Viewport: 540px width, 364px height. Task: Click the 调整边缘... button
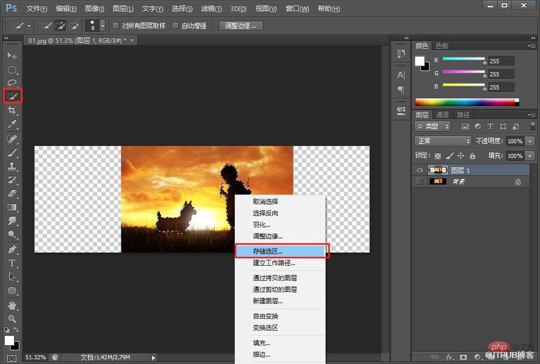pos(241,26)
